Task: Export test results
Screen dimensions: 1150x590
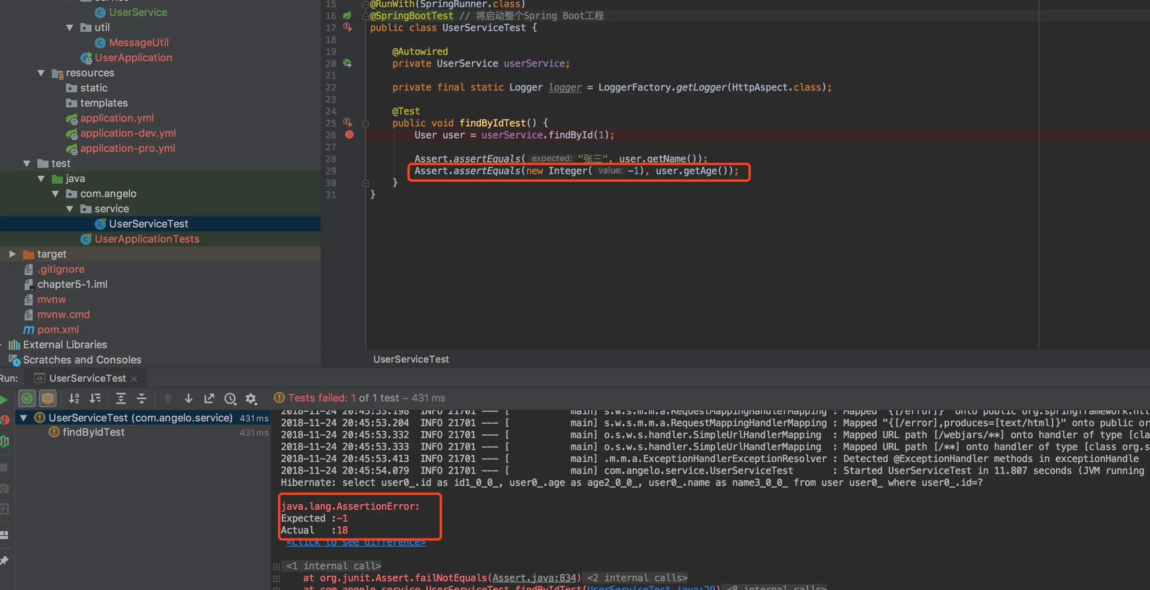Action: [209, 398]
